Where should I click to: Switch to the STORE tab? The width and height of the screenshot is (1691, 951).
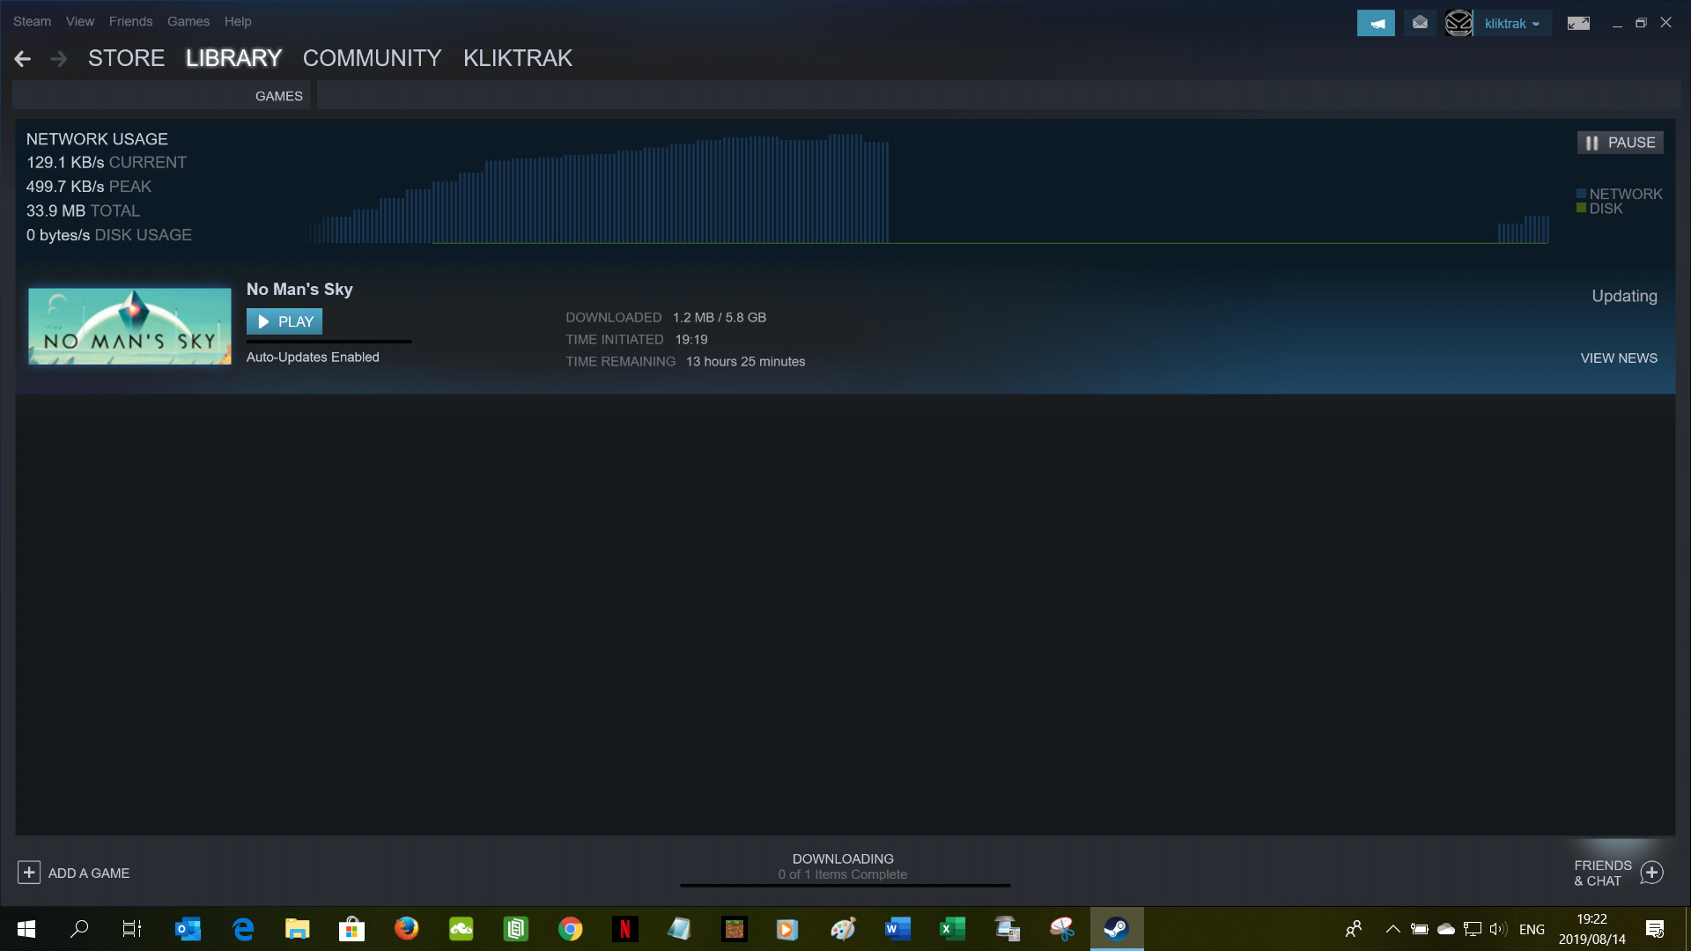coord(126,58)
